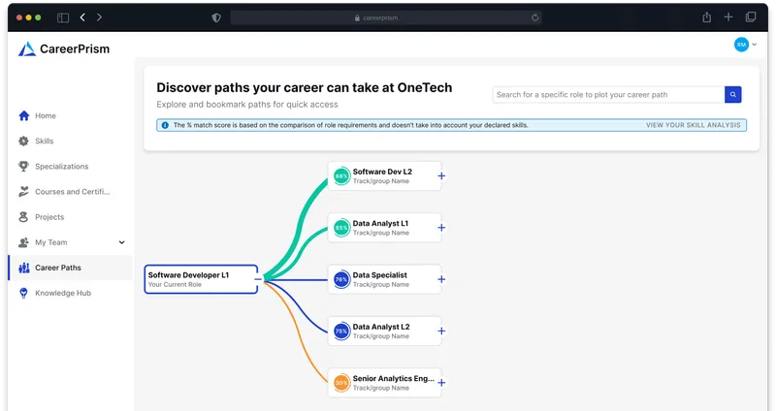
Task: Click the RM user avatar
Action: tap(741, 45)
